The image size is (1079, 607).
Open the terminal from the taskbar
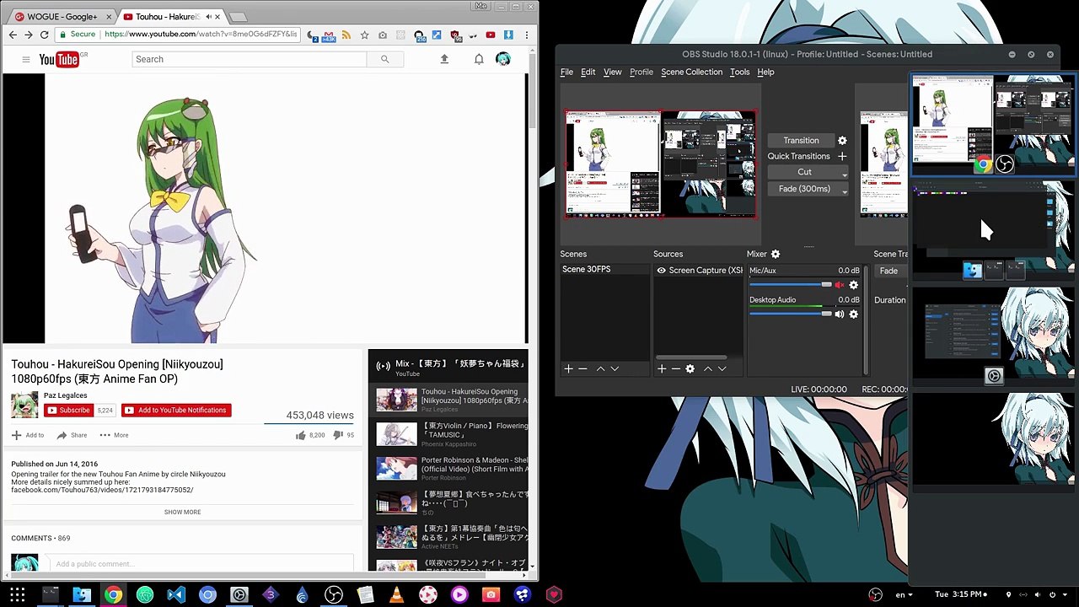(50, 595)
